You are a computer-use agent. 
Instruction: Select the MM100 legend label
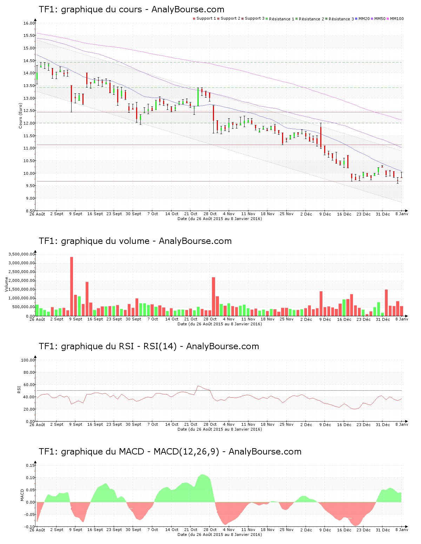(x=397, y=19)
